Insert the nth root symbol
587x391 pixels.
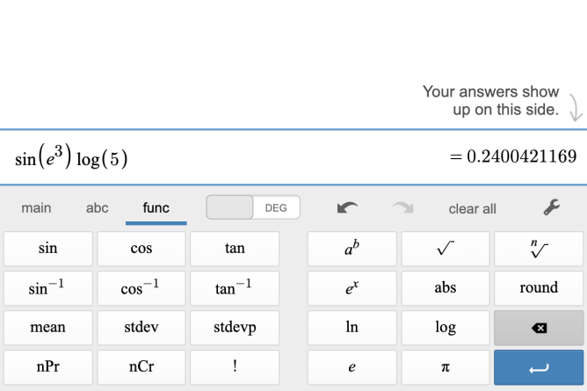[538, 249]
